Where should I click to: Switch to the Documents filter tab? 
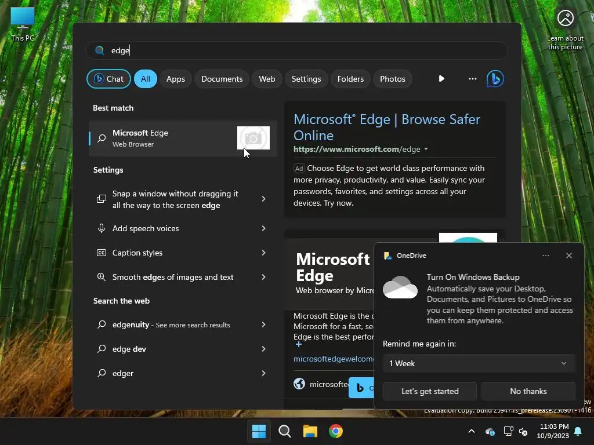[x=222, y=79]
